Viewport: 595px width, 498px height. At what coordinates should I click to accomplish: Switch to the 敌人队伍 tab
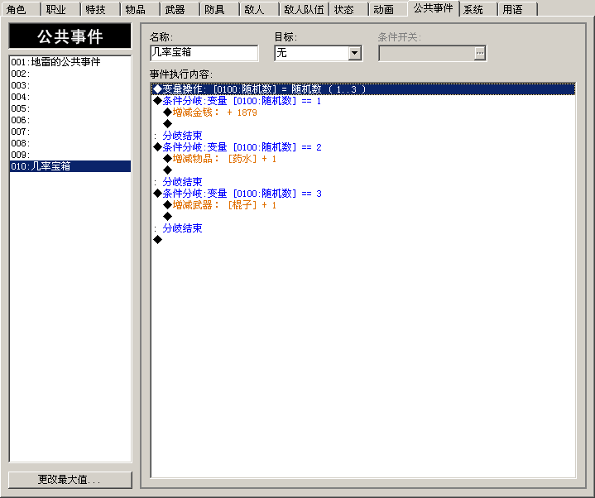[x=304, y=9]
